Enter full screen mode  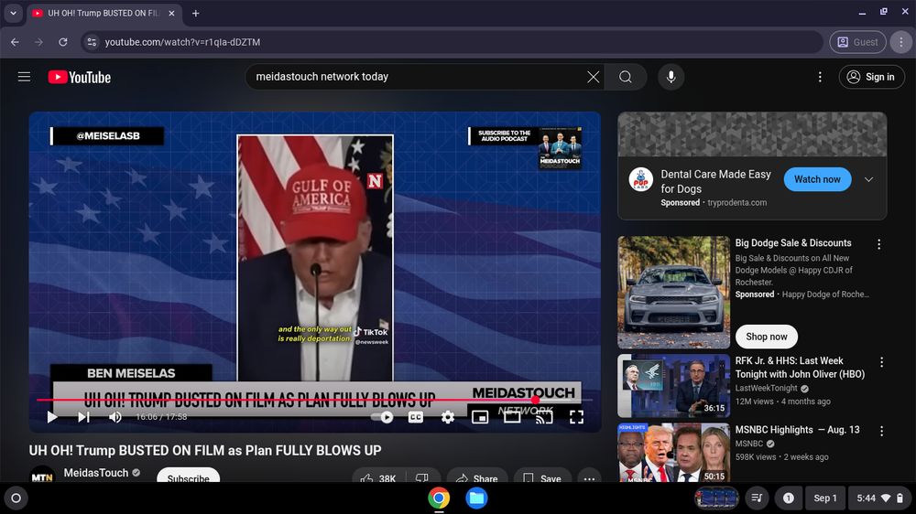576,416
